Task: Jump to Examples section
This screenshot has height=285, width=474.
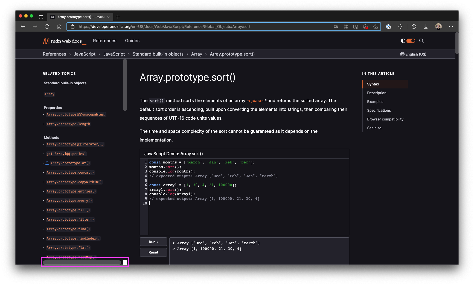Action: click(x=375, y=102)
